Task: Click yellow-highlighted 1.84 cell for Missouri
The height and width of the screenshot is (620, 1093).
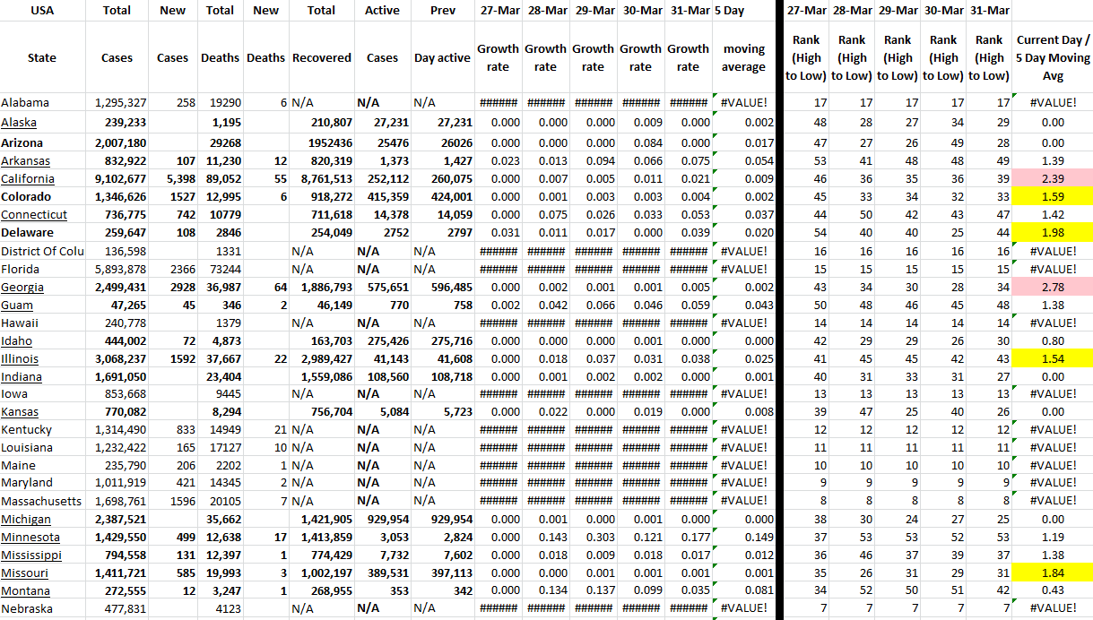Action: point(1053,573)
